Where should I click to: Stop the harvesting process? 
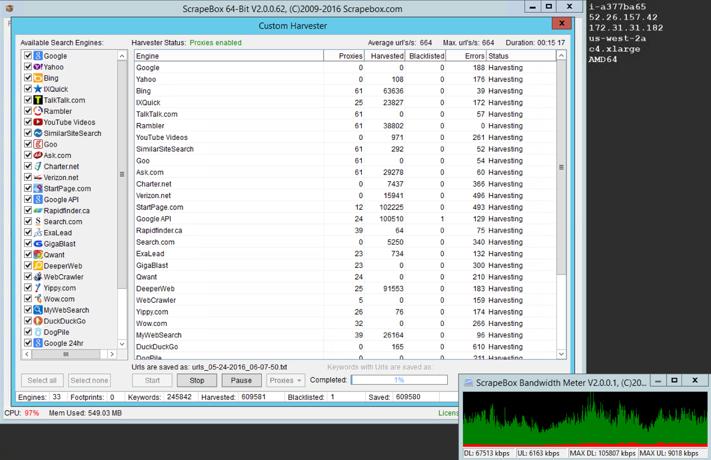coord(197,380)
